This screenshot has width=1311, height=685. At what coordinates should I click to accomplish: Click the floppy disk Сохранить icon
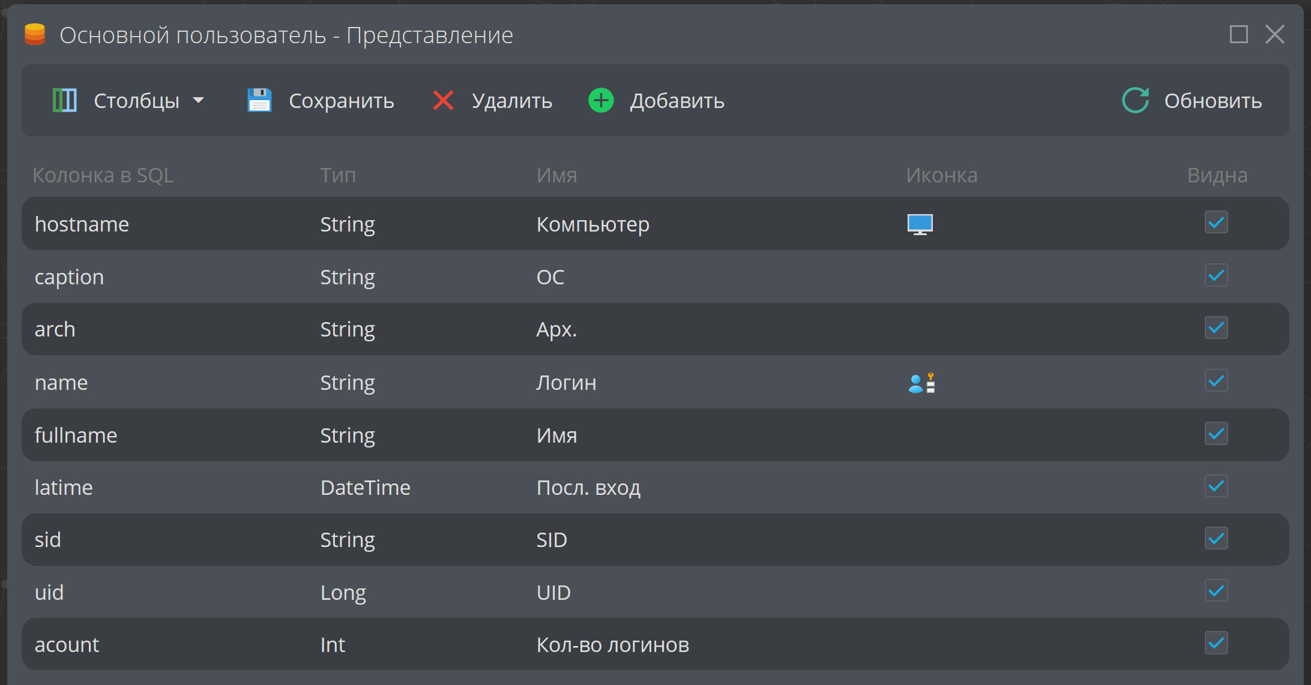259,100
